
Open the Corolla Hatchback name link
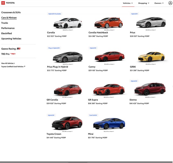pos(98,33)
